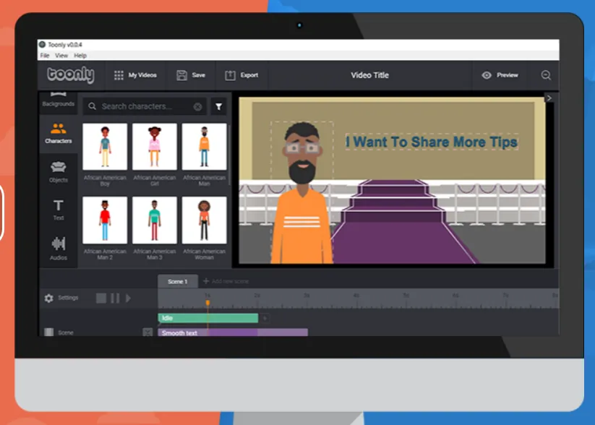Select the African American Woman character thumbnail
The height and width of the screenshot is (425, 595).
pyautogui.click(x=205, y=218)
